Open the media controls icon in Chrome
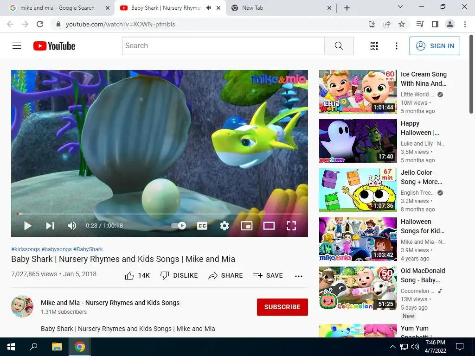The image size is (475, 356). click(420, 24)
